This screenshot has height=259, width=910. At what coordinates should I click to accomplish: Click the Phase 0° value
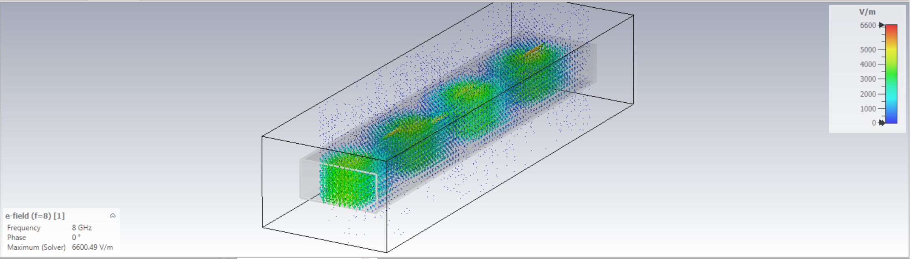click(76, 237)
